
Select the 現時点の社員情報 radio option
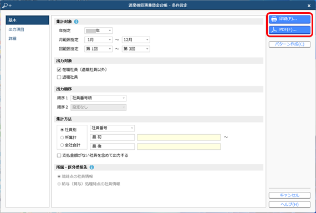click(x=59, y=176)
